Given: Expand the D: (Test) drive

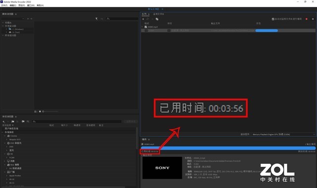Looking at the screenshot, I should (x=6, y=32).
